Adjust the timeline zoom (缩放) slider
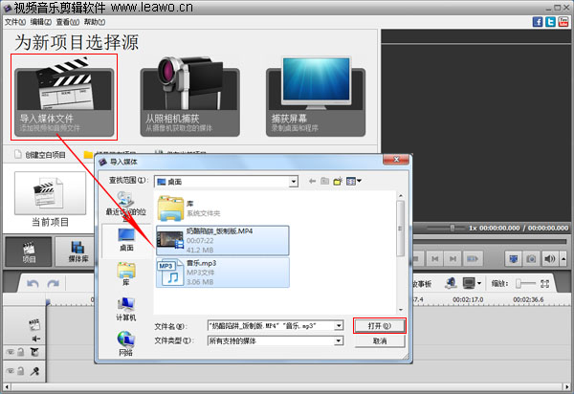 coord(524,283)
